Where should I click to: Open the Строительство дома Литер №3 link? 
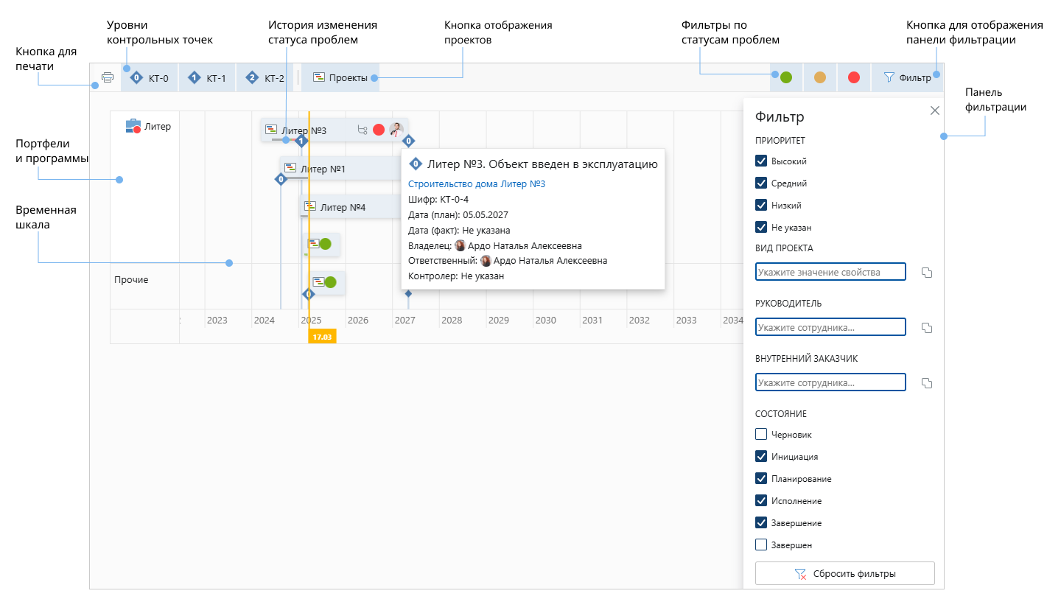[x=476, y=184]
